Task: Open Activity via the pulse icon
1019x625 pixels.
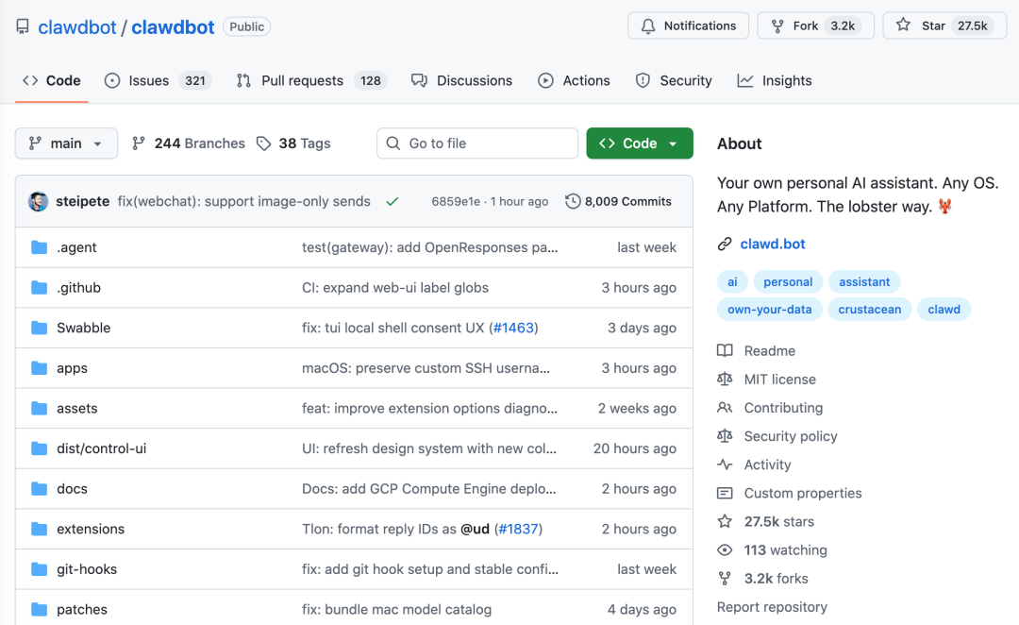Action: click(725, 465)
